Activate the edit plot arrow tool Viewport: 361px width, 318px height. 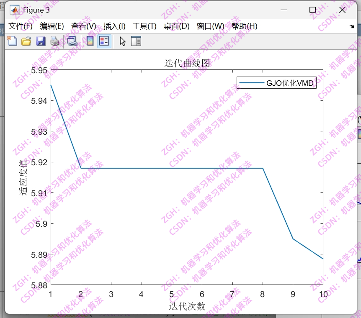(122, 41)
